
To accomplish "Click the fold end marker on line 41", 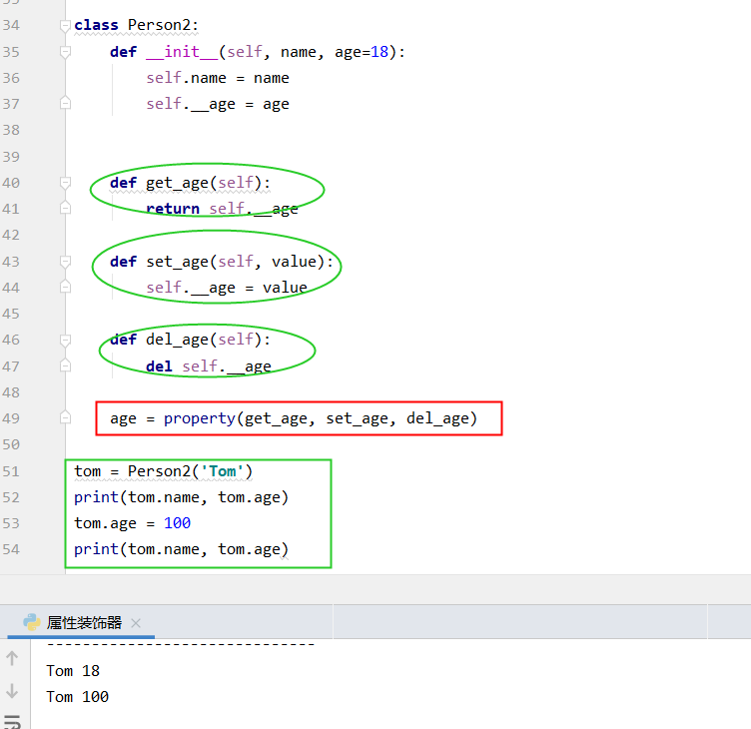I will point(65,209).
